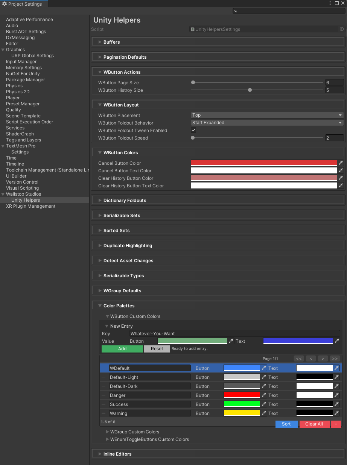347x465 pixels.
Task: Click the WButton Page Size slider handle
Action: tap(193, 82)
